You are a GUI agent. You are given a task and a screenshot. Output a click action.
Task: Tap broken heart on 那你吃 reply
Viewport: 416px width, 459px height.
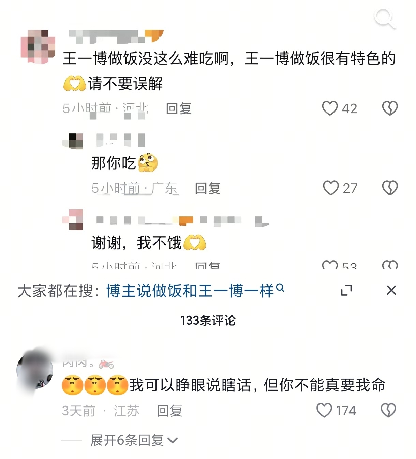coord(390,188)
